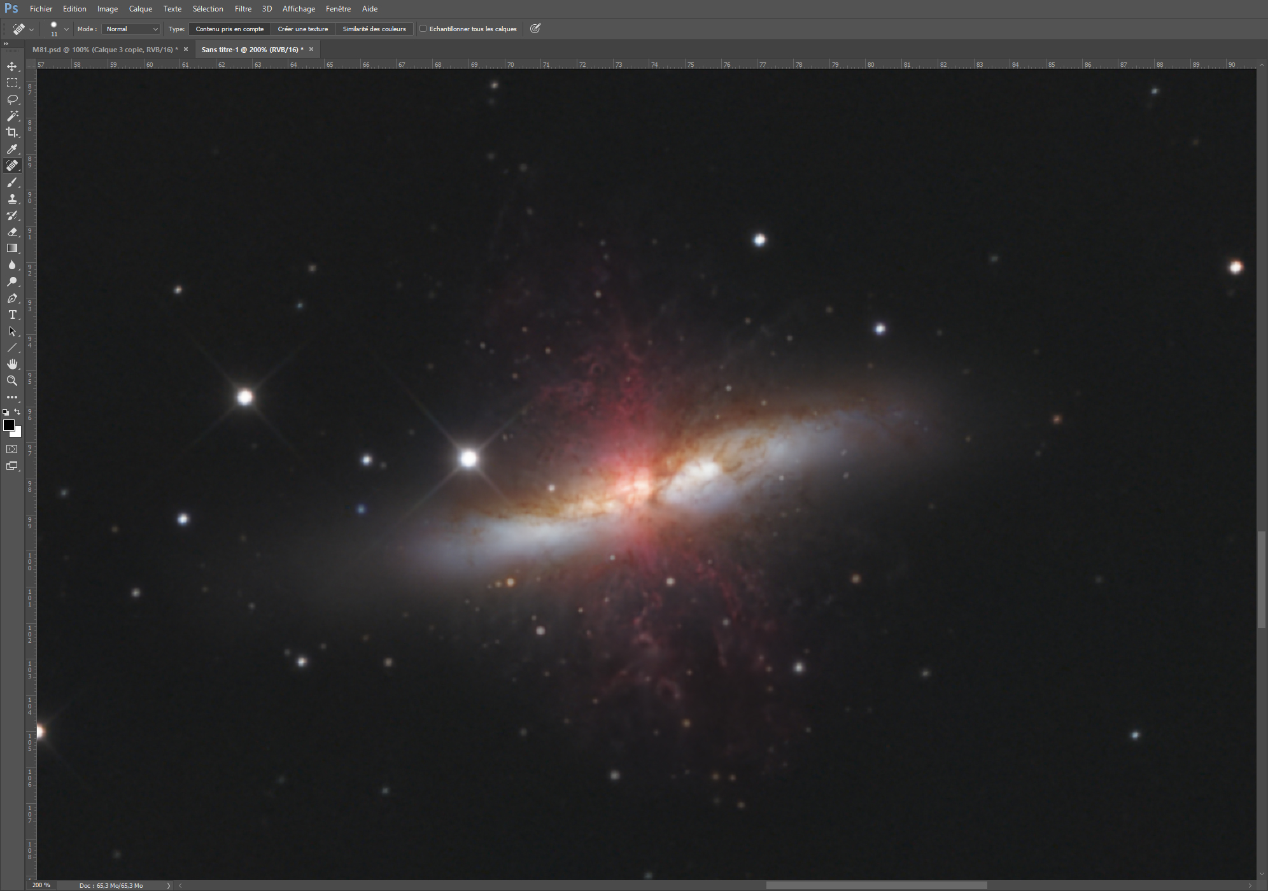Select the Blur tool droplet icon
Viewport: 1268px width, 891px height.
[x=12, y=265]
